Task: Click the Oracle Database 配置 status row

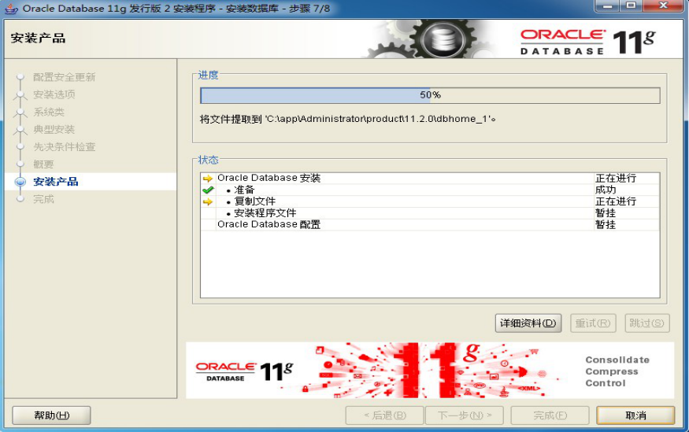Action: pos(430,224)
